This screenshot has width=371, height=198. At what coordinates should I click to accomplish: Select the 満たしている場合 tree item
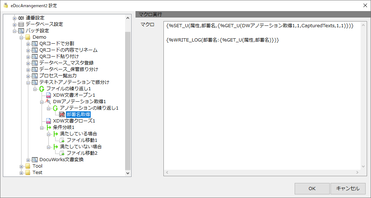tap(79, 134)
